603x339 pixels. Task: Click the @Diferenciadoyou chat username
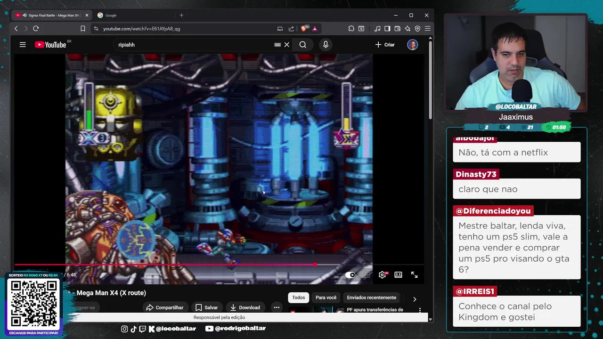click(x=493, y=211)
